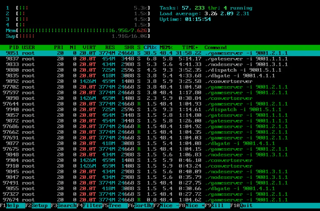Click F1 Help in the function bar
This screenshot has height=211, width=320.
pyautogui.click(x=13, y=206)
